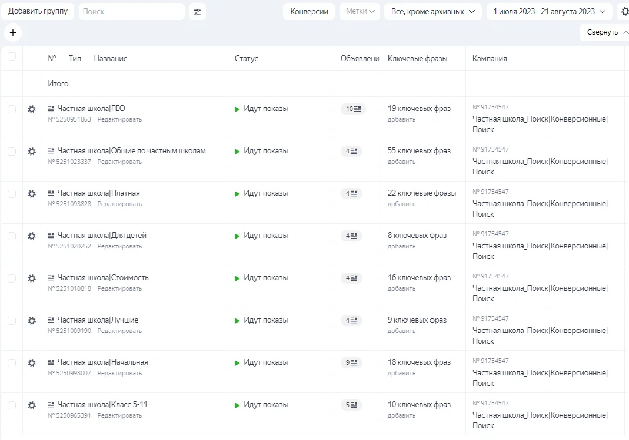Open gear menu for Частная школа|ГЕО row
629x440 pixels.
tap(32, 109)
